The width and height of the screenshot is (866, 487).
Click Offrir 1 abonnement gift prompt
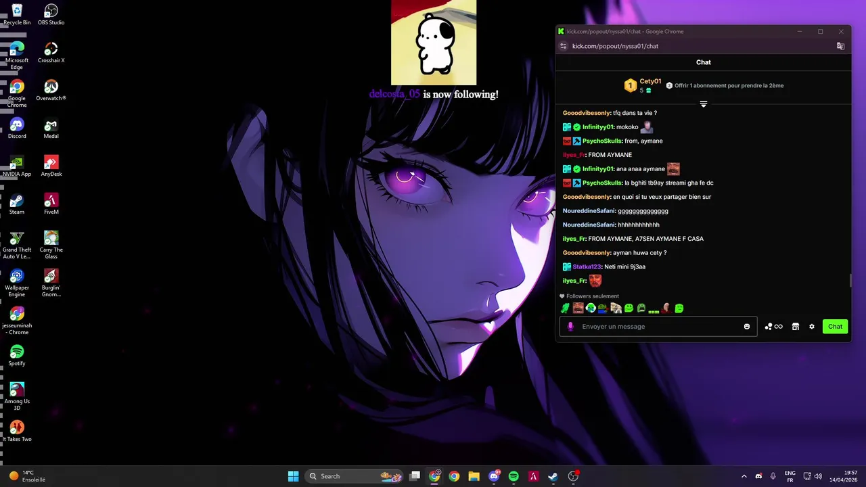(x=725, y=86)
